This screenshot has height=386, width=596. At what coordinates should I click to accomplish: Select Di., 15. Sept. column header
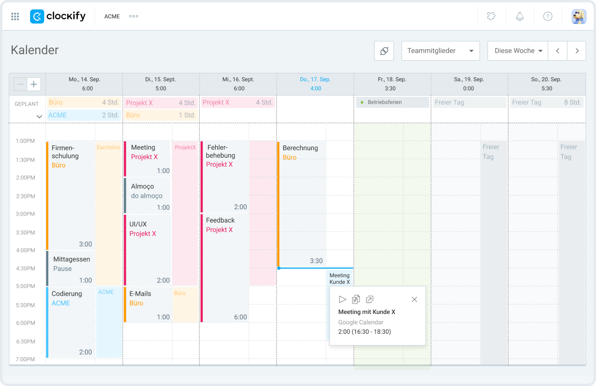tap(161, 84)
